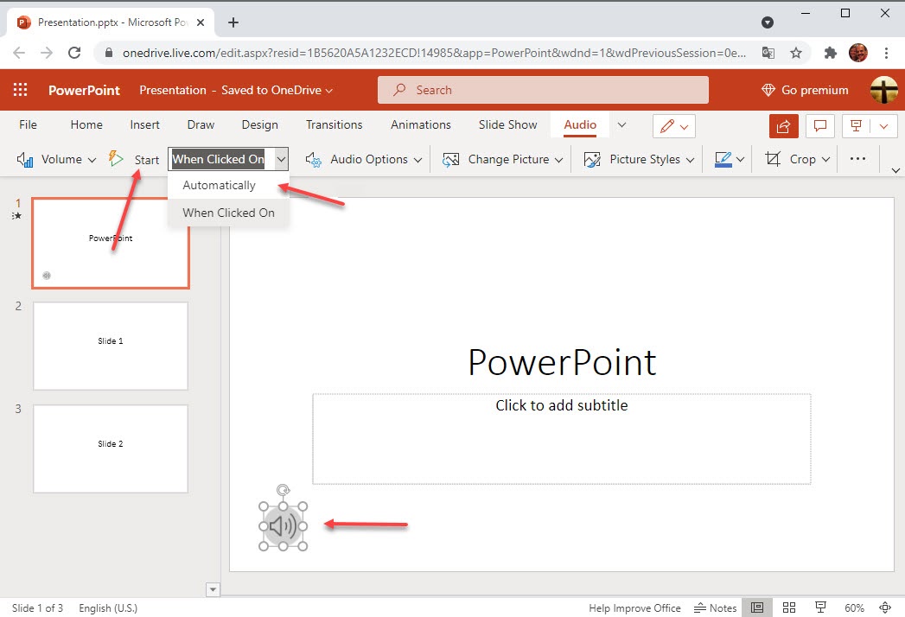Click the rotation handle above audio icon
The image size is (905, 617).
click(283, 491)
